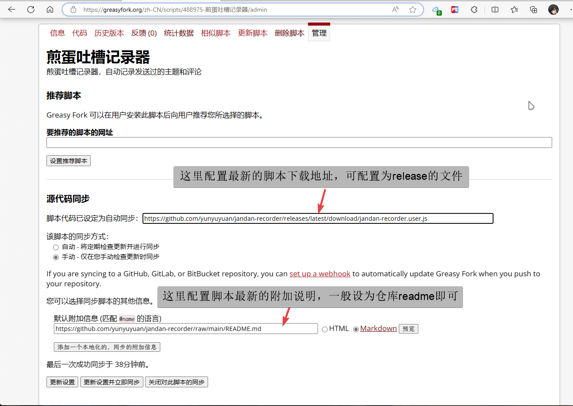Open the FE extension icon
Viewport: 573px width, 406px height.
(x=454, y=10)
